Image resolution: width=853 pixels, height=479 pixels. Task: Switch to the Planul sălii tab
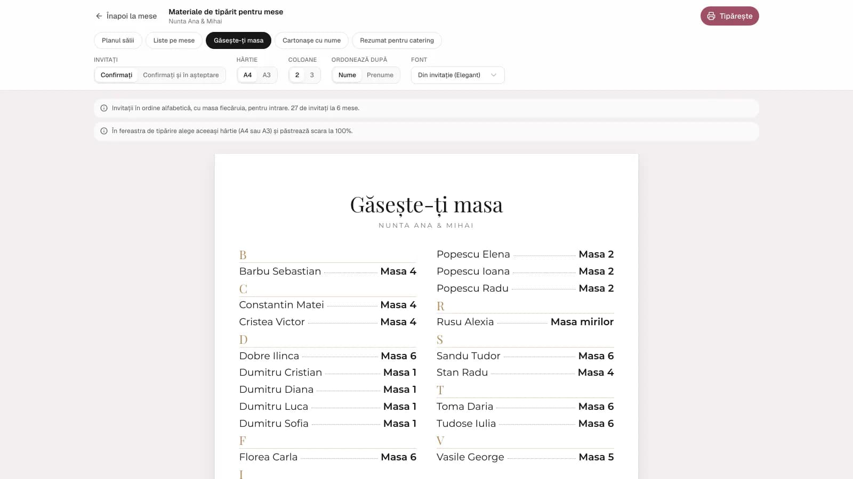click(x=118, y=40)
